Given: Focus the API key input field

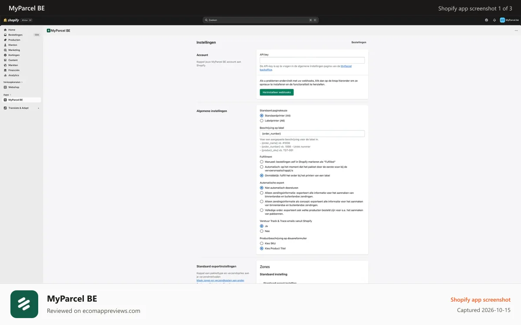Looking at the screenshot, I should tap(312, 61).
